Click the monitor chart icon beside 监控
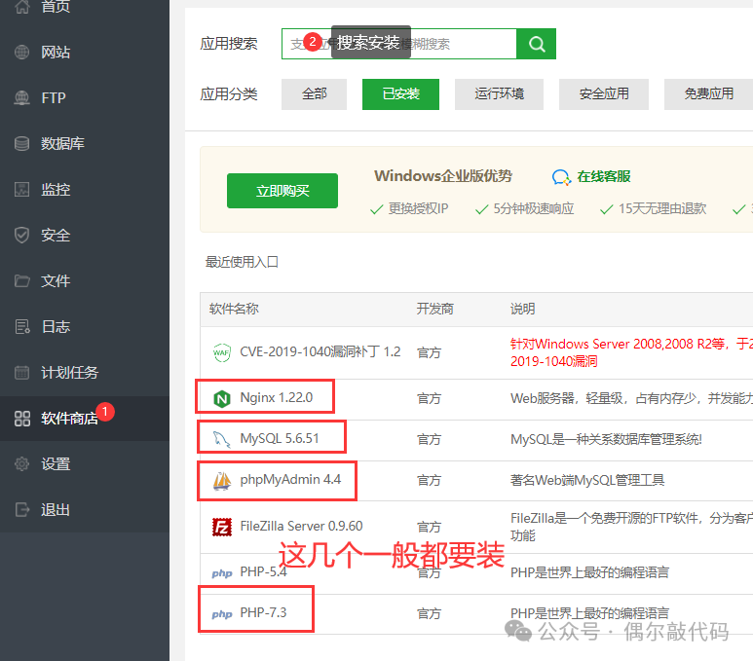 pos(22,189)
